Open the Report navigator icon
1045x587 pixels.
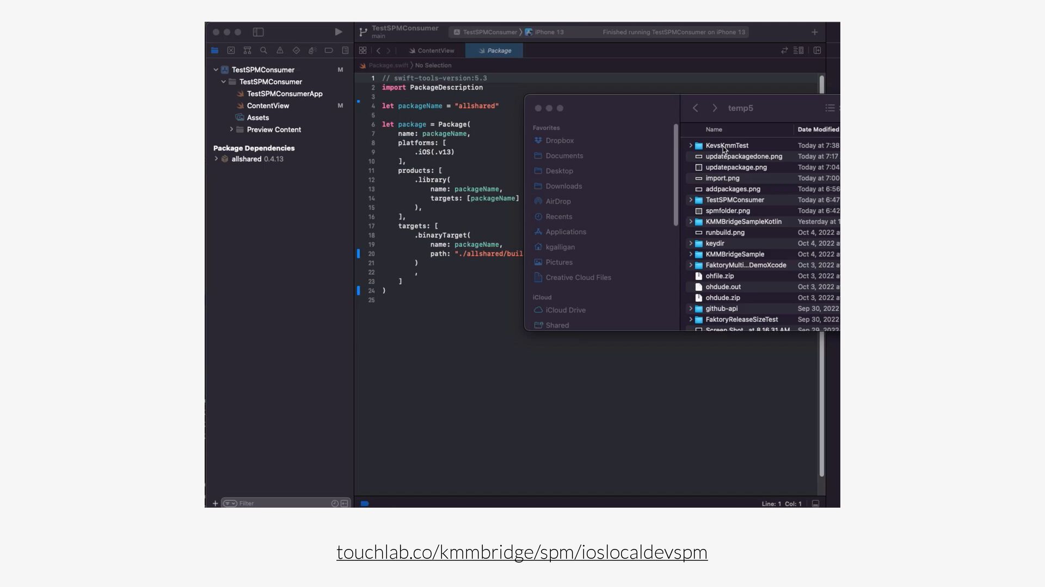pyautogui.click(x=345, y=51)
